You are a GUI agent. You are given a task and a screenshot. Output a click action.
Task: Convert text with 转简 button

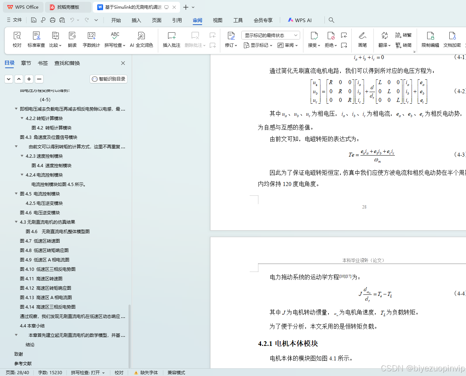coord(403,45)
